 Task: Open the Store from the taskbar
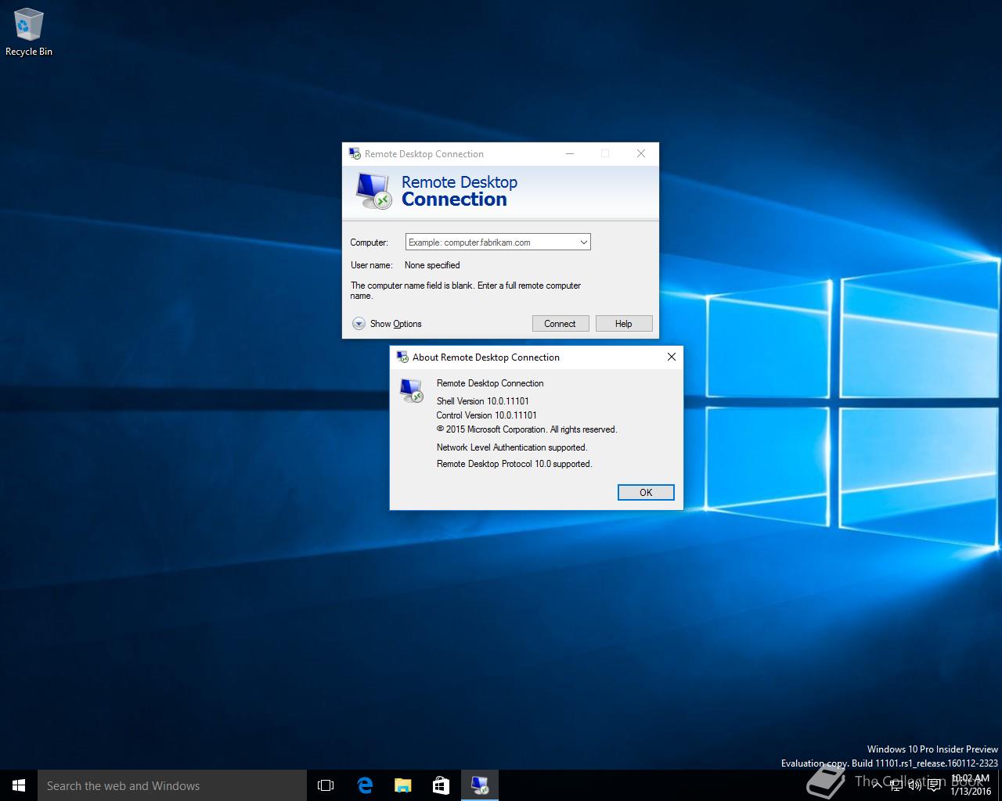(441, 785)
